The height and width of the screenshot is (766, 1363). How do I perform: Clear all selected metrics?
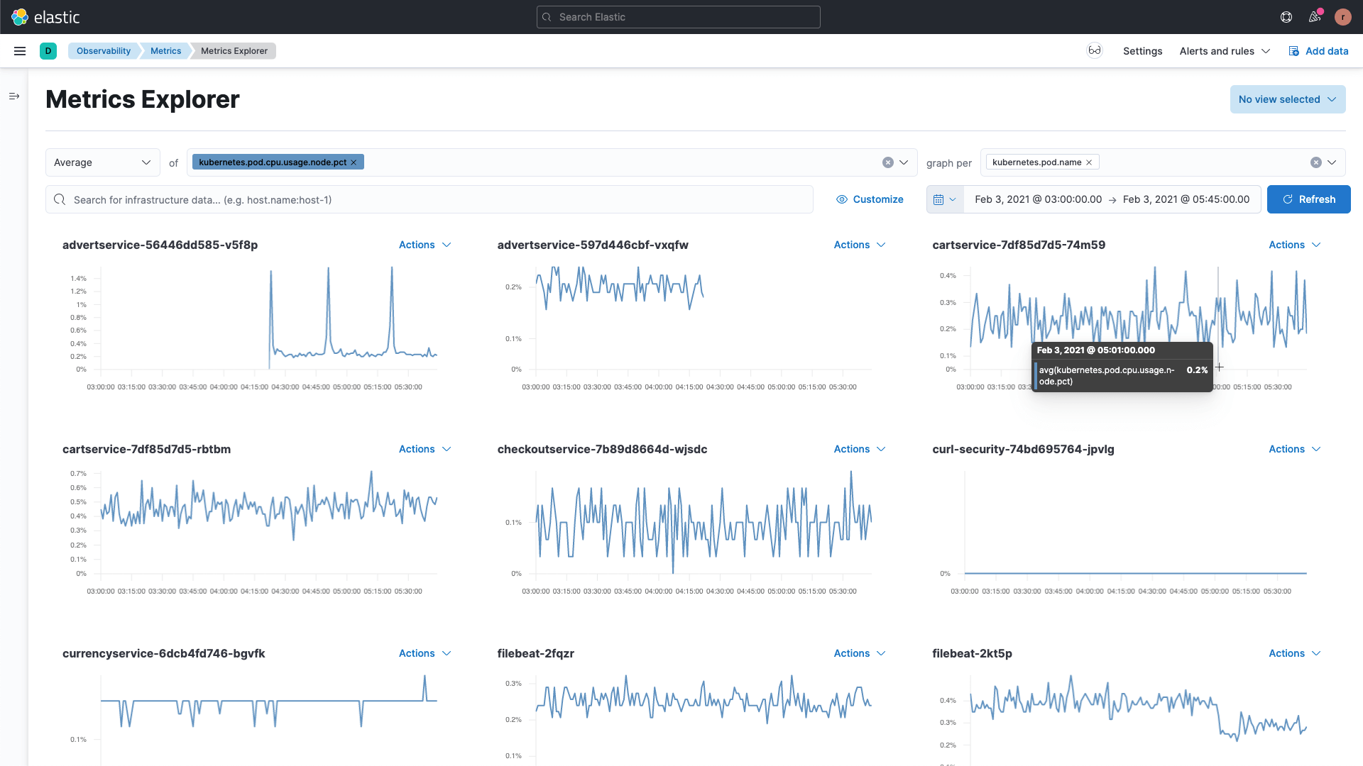pos(888,162)
